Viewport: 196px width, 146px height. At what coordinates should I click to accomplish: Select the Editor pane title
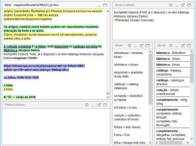32,5
